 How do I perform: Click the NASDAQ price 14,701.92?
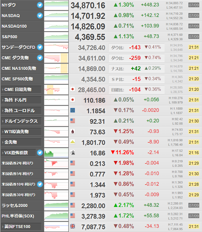(x=88, y=16)
